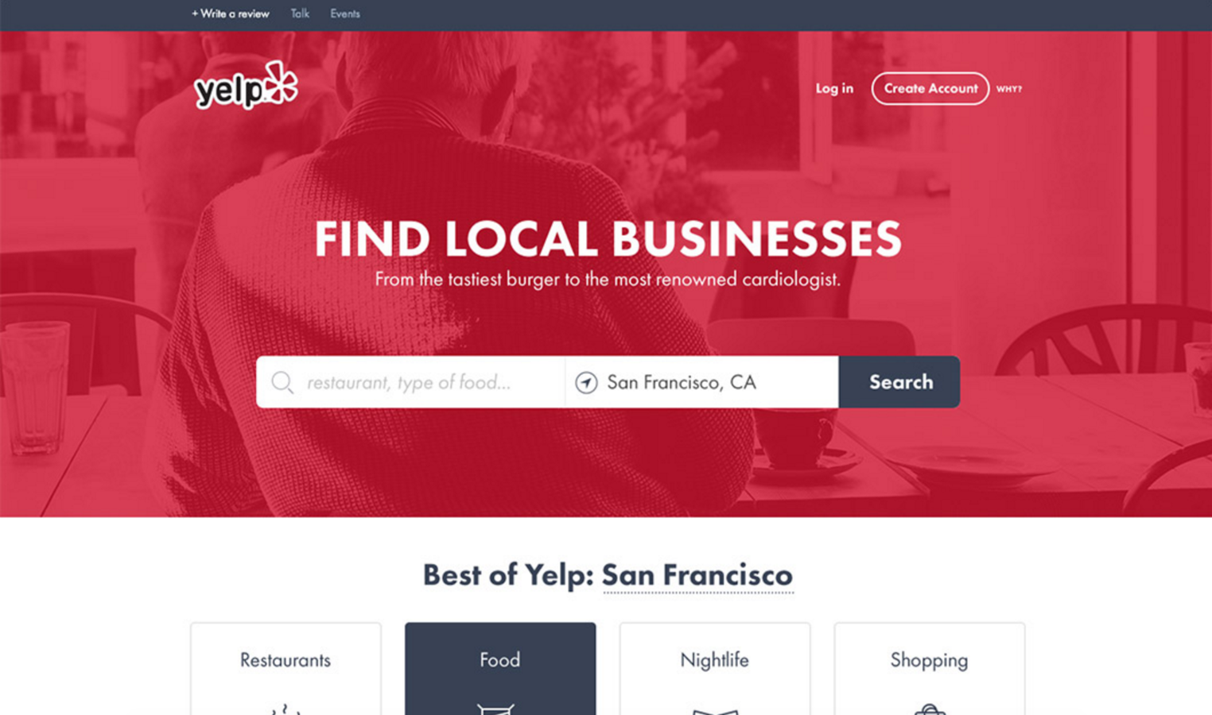
Task: Click the Create Account button
Action: pyautogui.click(x=930, y=88)
